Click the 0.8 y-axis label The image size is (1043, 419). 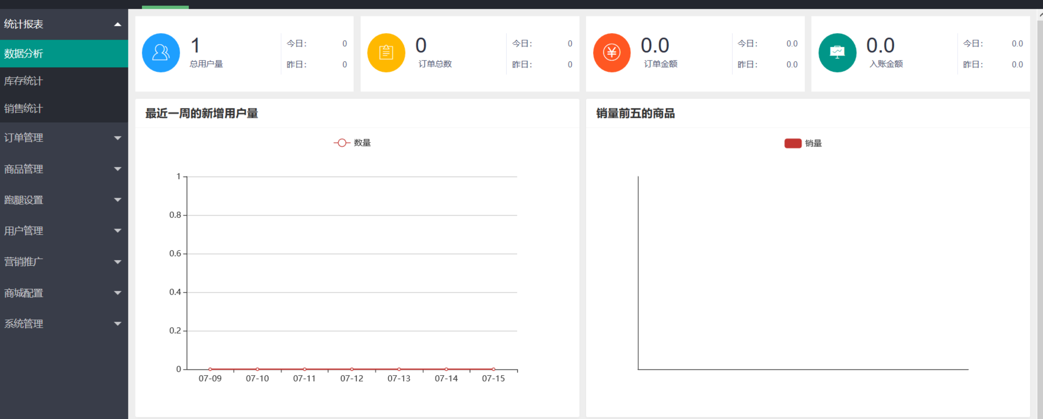click(175, 215)
